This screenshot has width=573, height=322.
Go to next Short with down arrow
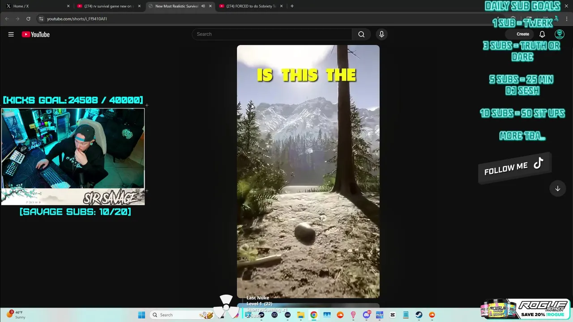(x=558, y=189)
